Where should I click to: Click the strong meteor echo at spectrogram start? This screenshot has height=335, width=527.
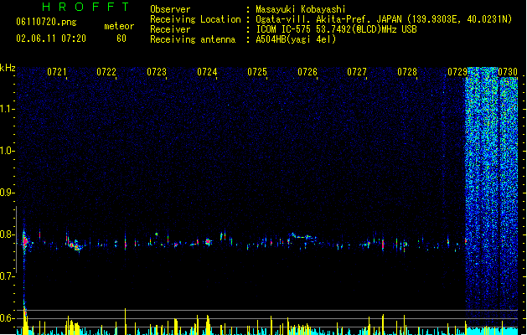(x=25, y=240)
